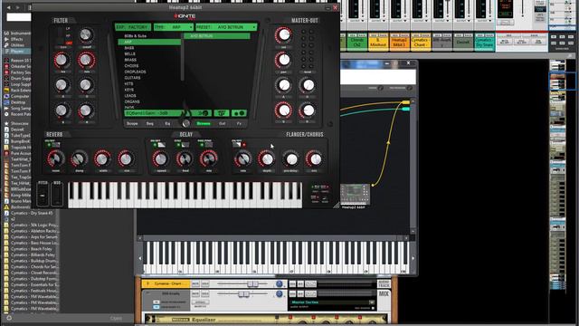The image size is (579, 326).
Task: Click the Filter res knob
Action: [x=62, y=60]
